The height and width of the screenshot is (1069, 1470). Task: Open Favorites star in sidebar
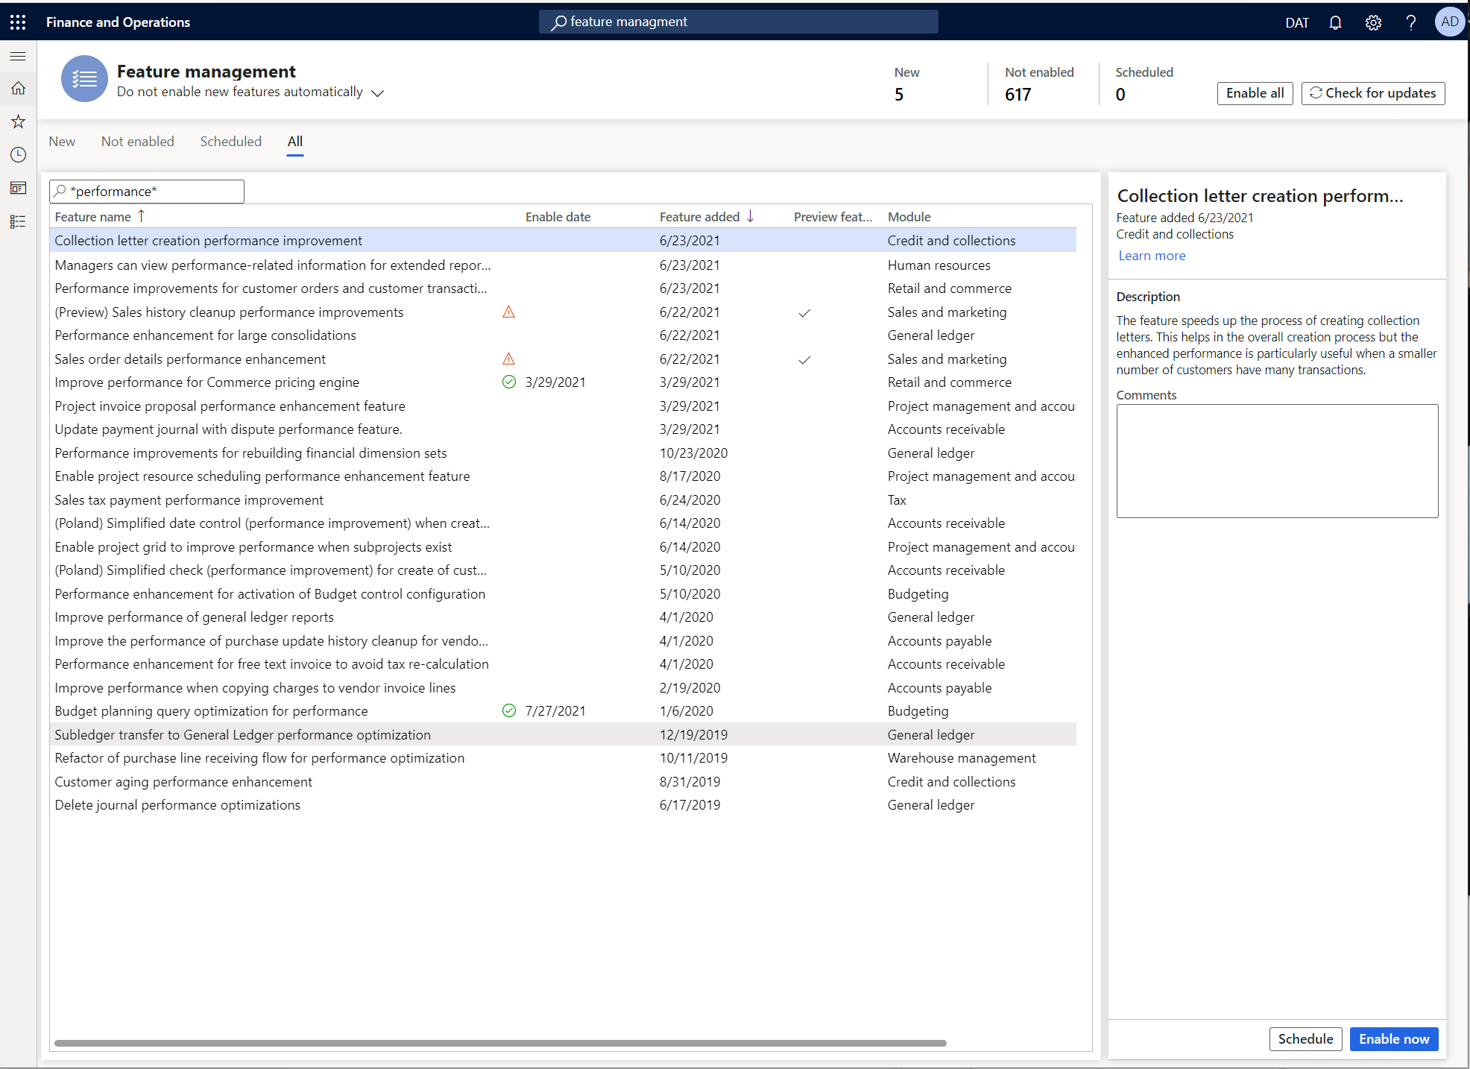point(18,122)
